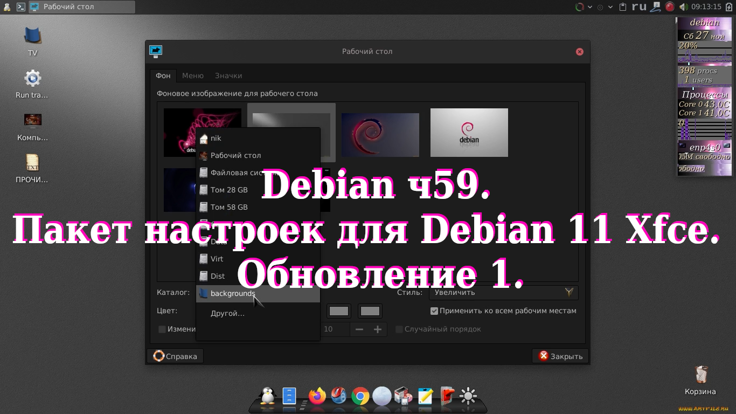Select backgrounds in folder list
The image size is (736, 414).
(258, 294)
